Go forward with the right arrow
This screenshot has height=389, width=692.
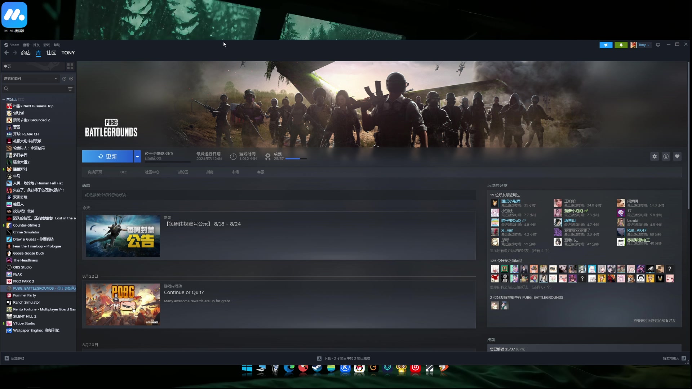[15, 53]
